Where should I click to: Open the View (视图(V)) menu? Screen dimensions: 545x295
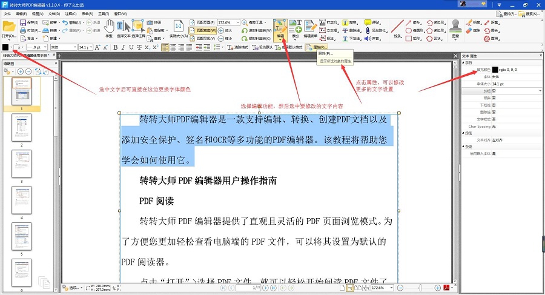coord(38,14)
